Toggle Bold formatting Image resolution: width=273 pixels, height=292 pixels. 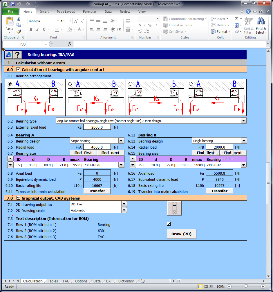click(31, 30)
